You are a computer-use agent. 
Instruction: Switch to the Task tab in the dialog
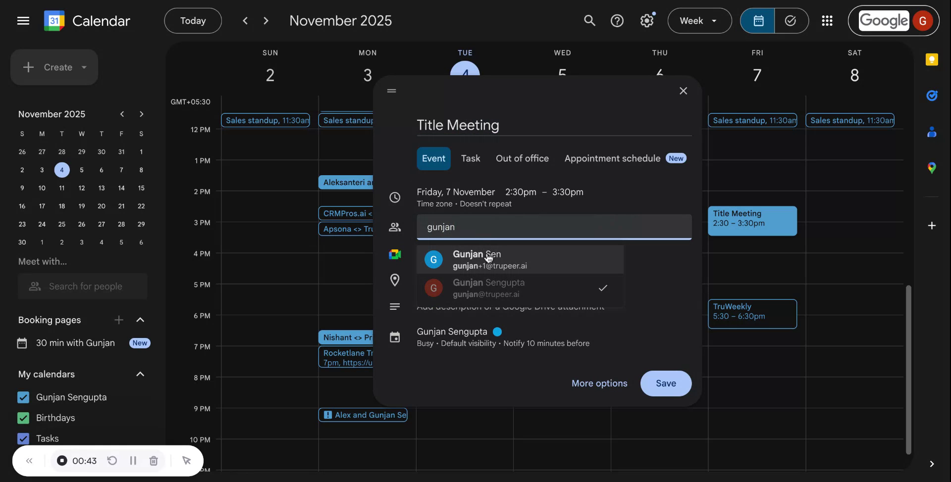(470, 158)
